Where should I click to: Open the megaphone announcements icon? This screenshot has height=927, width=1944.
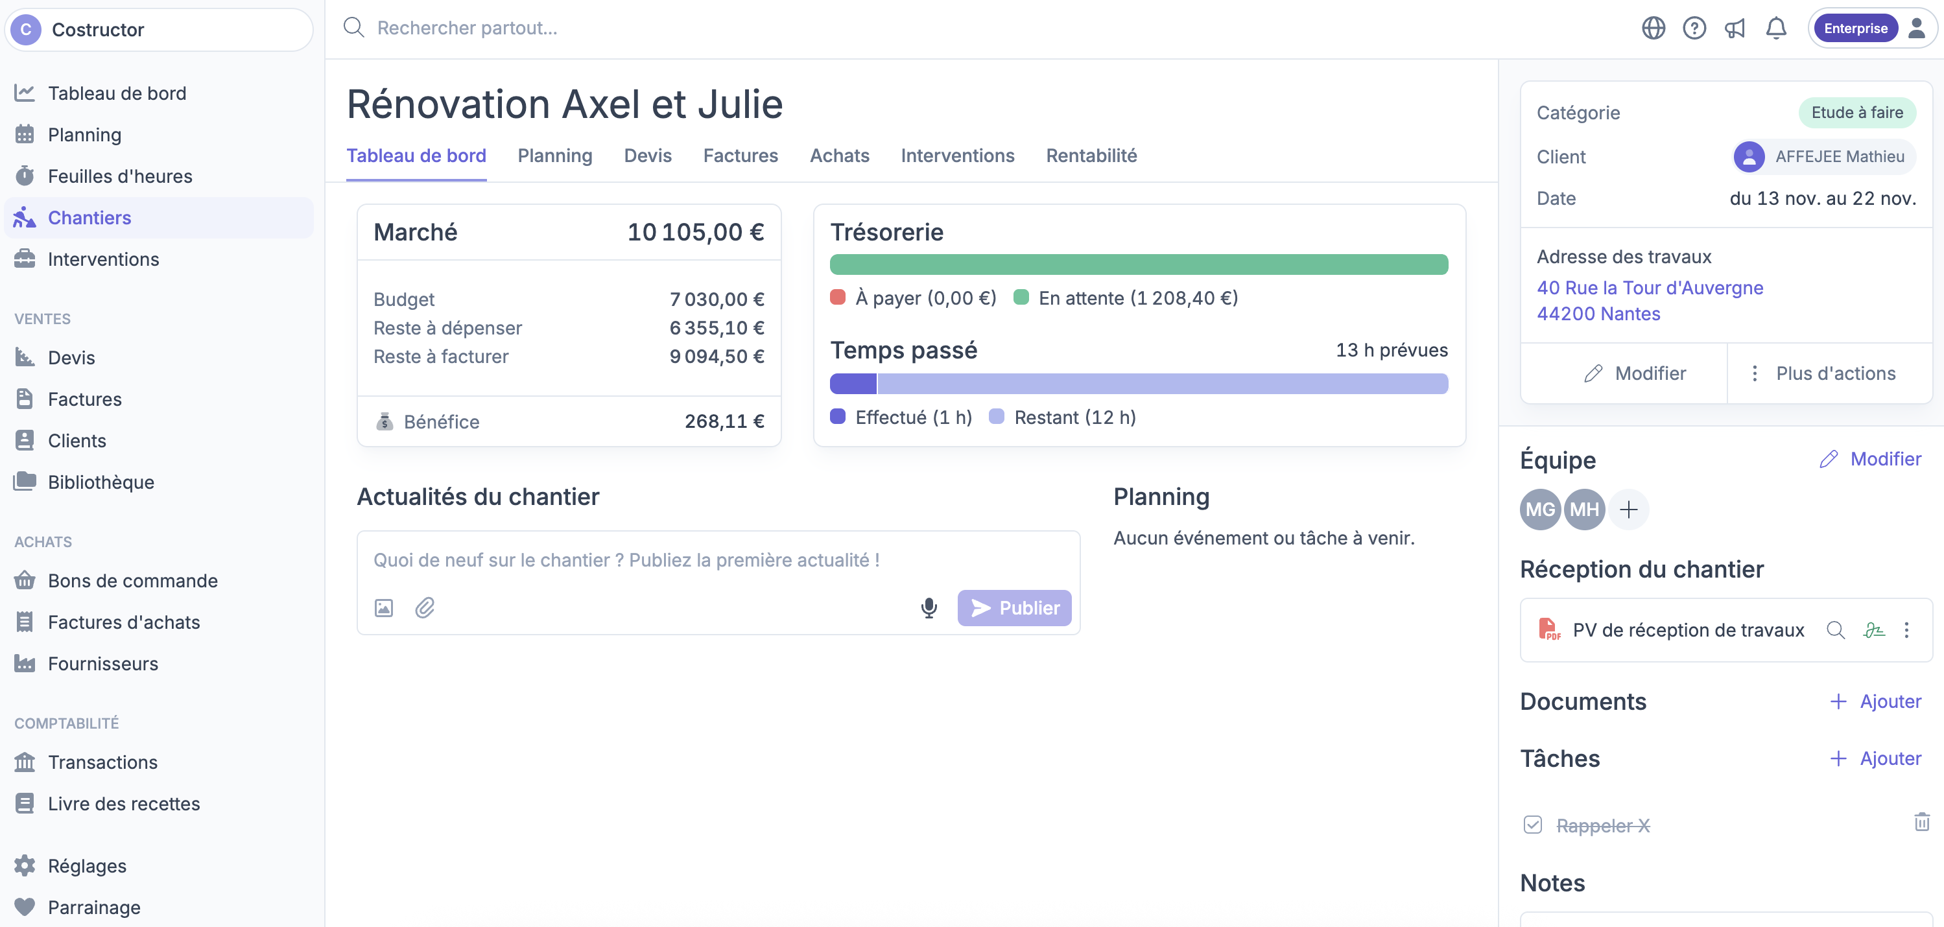[1735, 29]
